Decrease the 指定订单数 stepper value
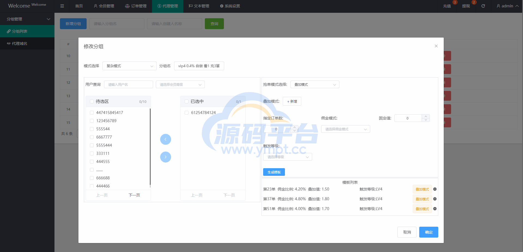The image size is (523, 252). pyautogui.click(x=294, y=131)
